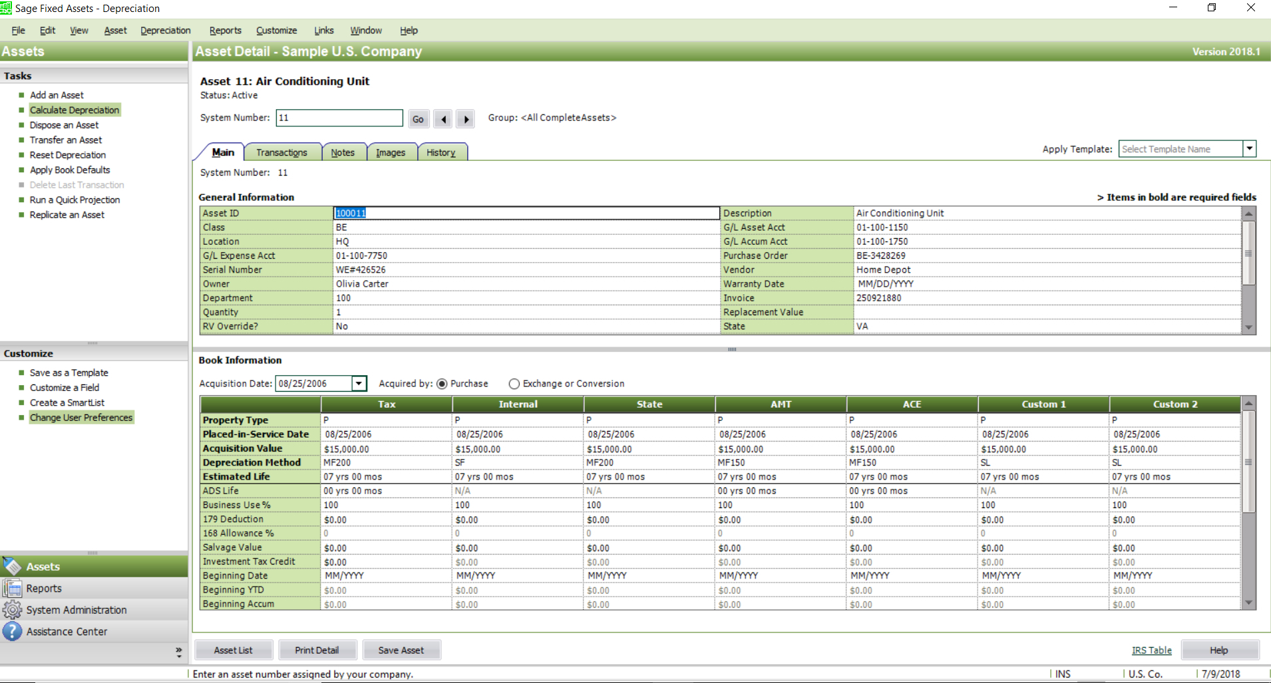Switch to the Transactions tab
The width and height of the screenshot is (1271, 683).
282,152
